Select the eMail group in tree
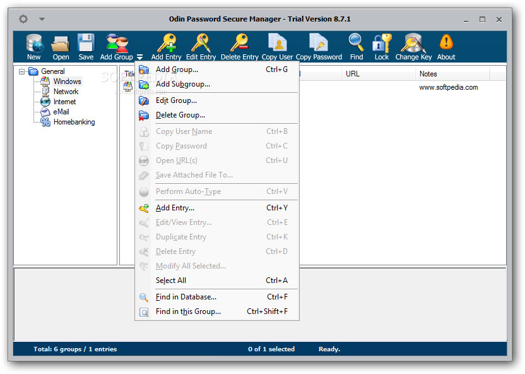Viewport: 525px width, 374px height. [x=61, y=112]
